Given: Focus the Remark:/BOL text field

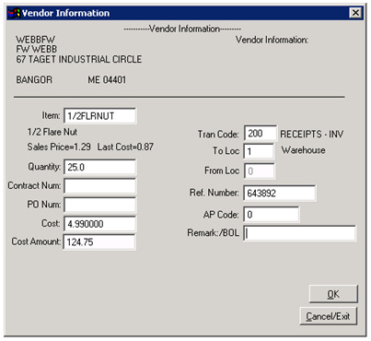Looking at the screenshot, I should pyautogui.click(x=300, y=233).
